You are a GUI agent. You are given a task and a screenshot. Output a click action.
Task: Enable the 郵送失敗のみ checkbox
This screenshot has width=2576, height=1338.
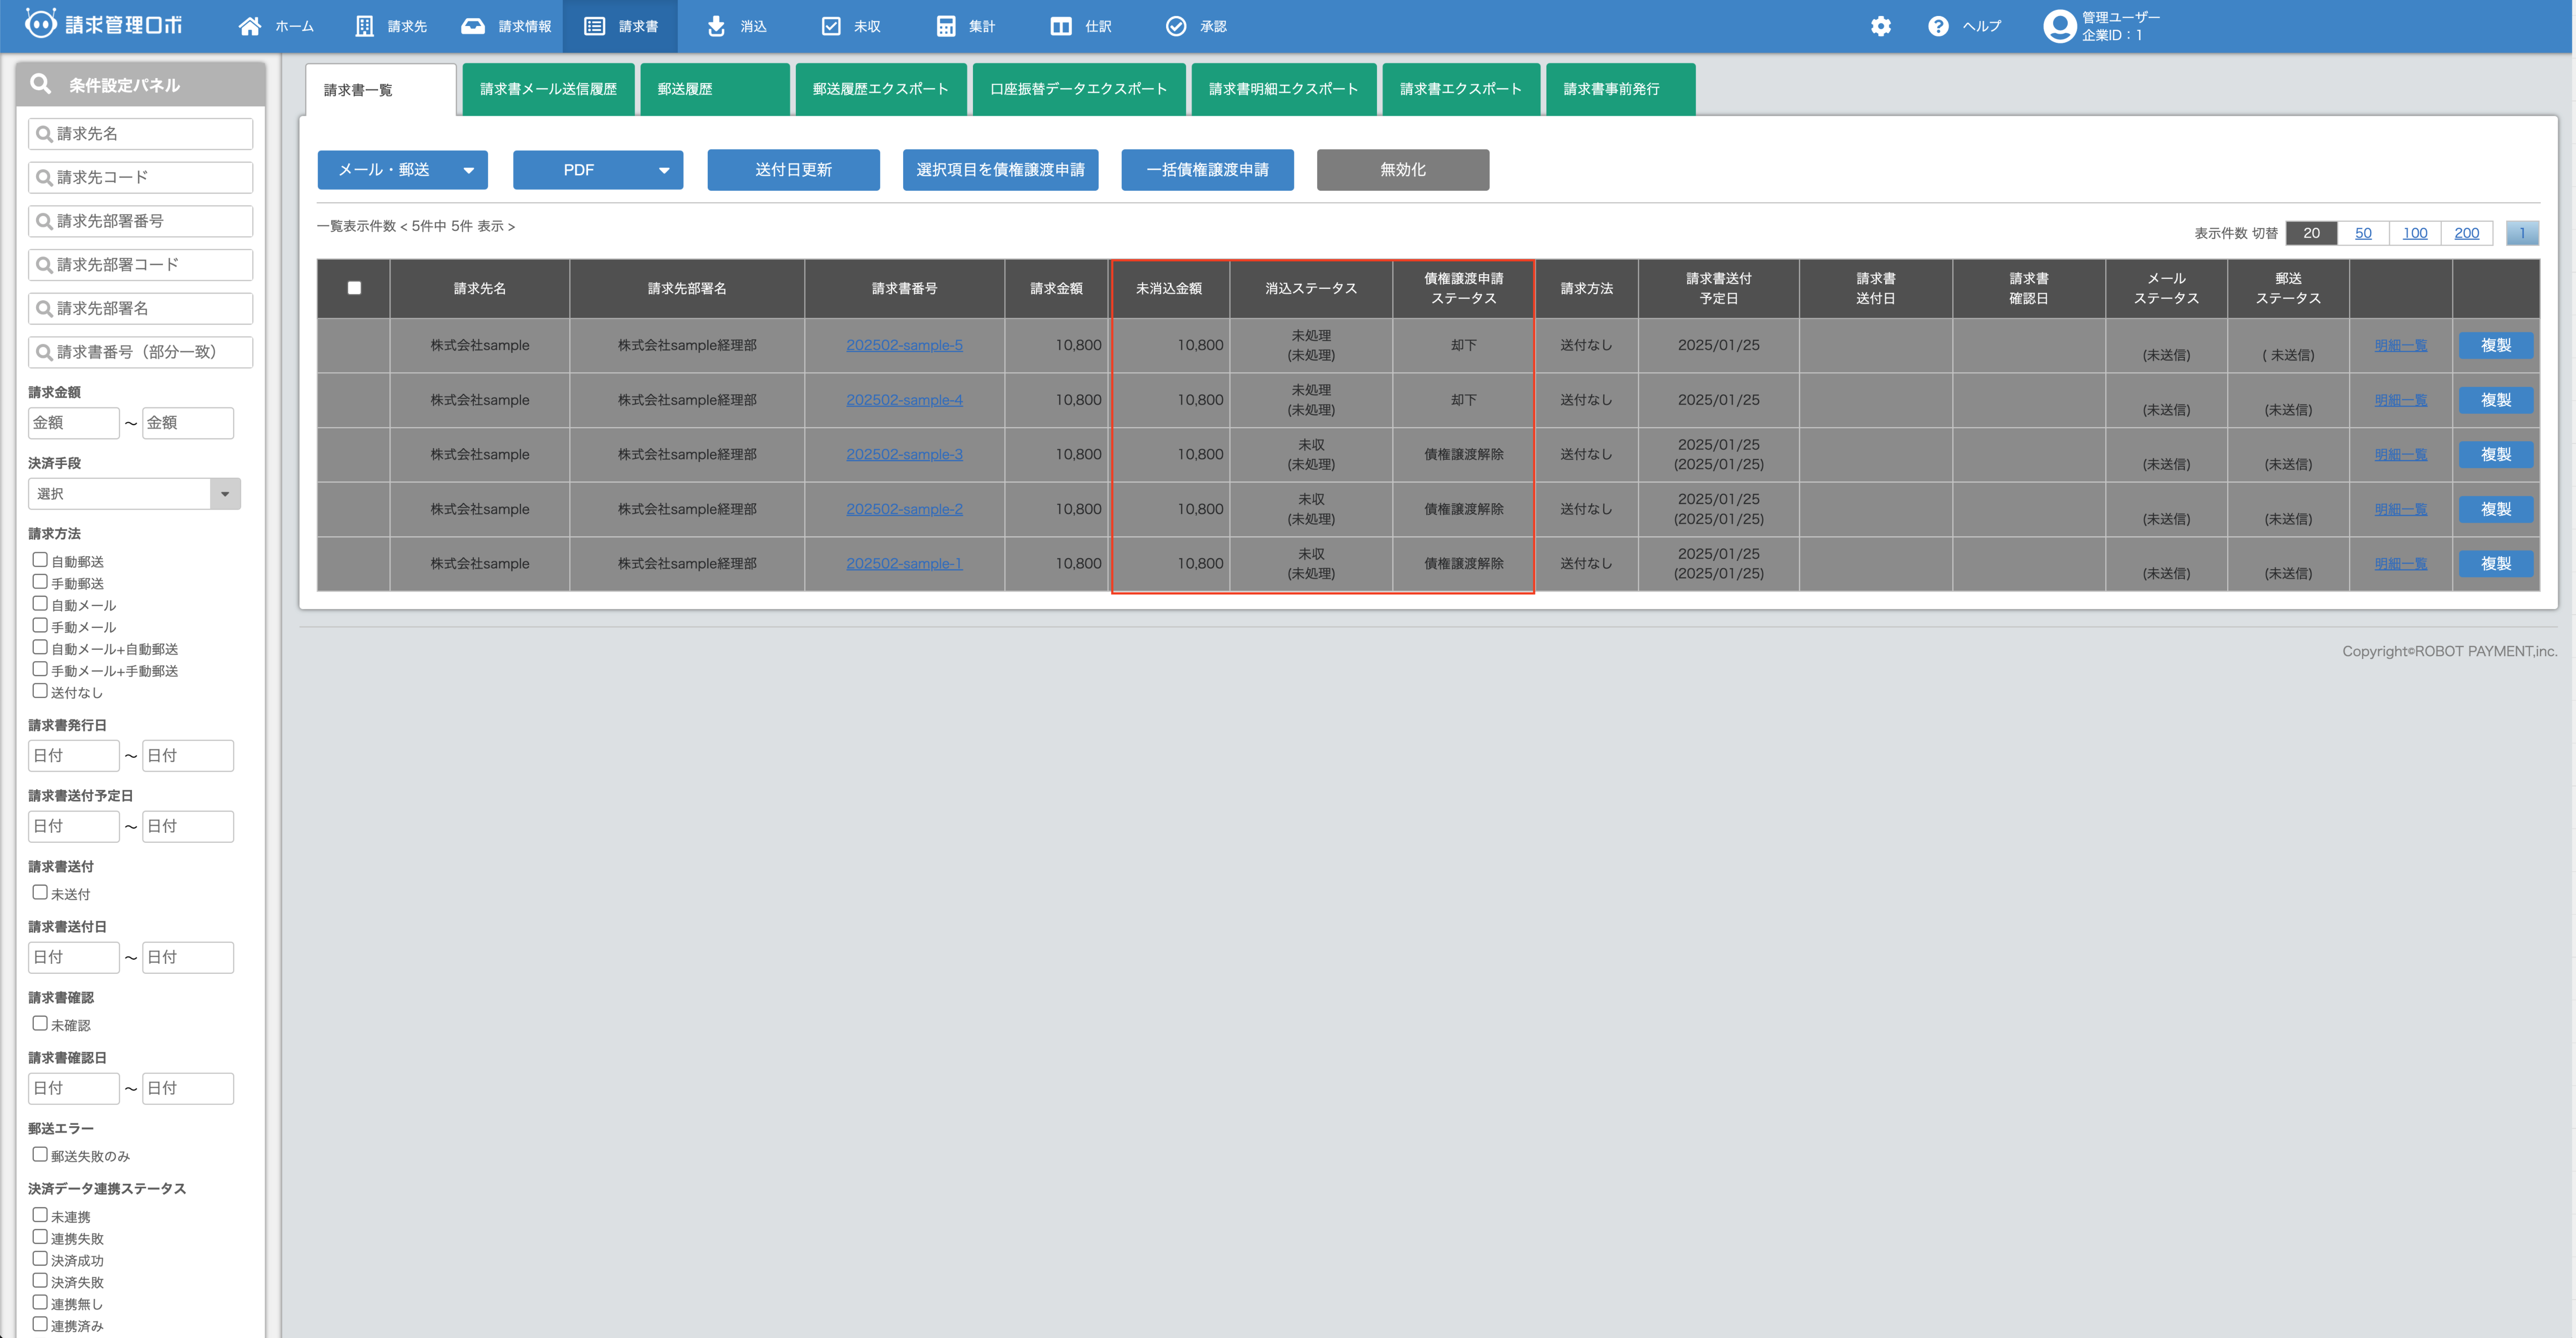pos(40,1154)
